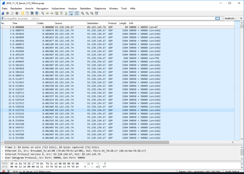
Task: Go to previous packet green arrow
Action: point(48,13)
